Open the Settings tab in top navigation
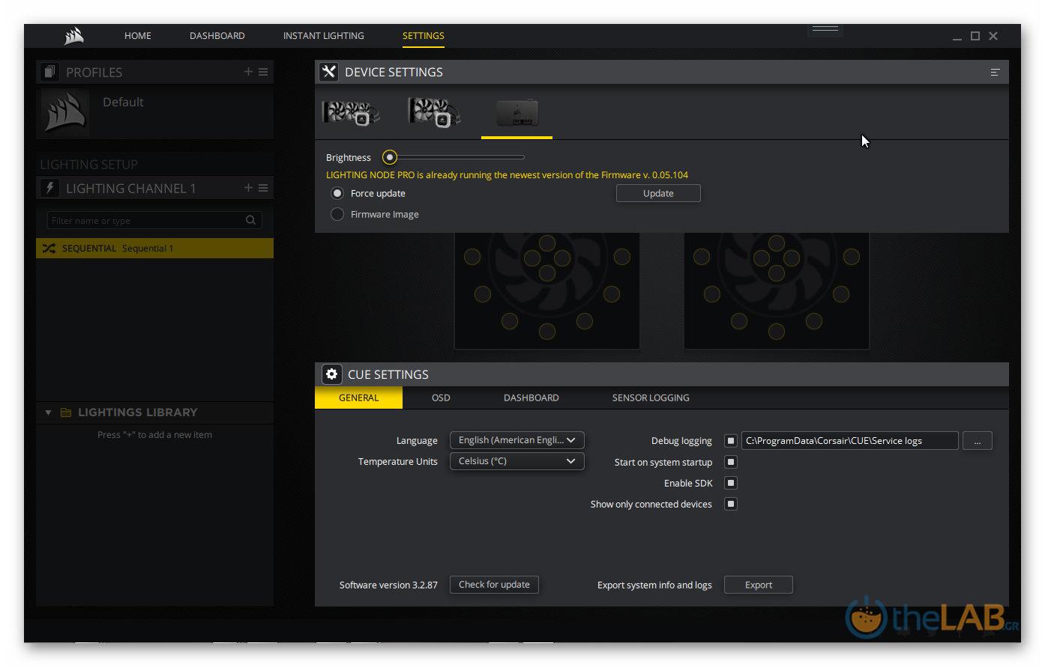Viewport: 1045px width, 667px height. pyautogui.click(x=424, y=36)
